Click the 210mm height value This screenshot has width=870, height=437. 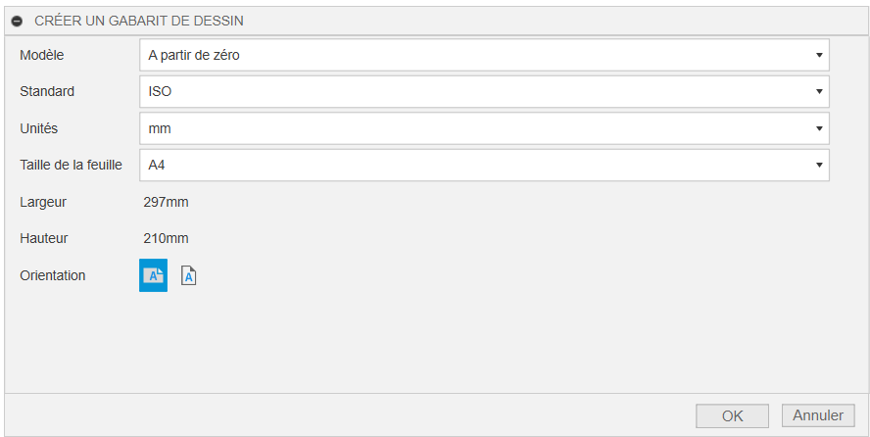[x=167, y=238]
